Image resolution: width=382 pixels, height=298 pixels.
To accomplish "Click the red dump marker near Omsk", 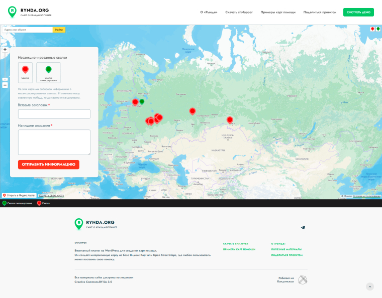I will [230, 119].
